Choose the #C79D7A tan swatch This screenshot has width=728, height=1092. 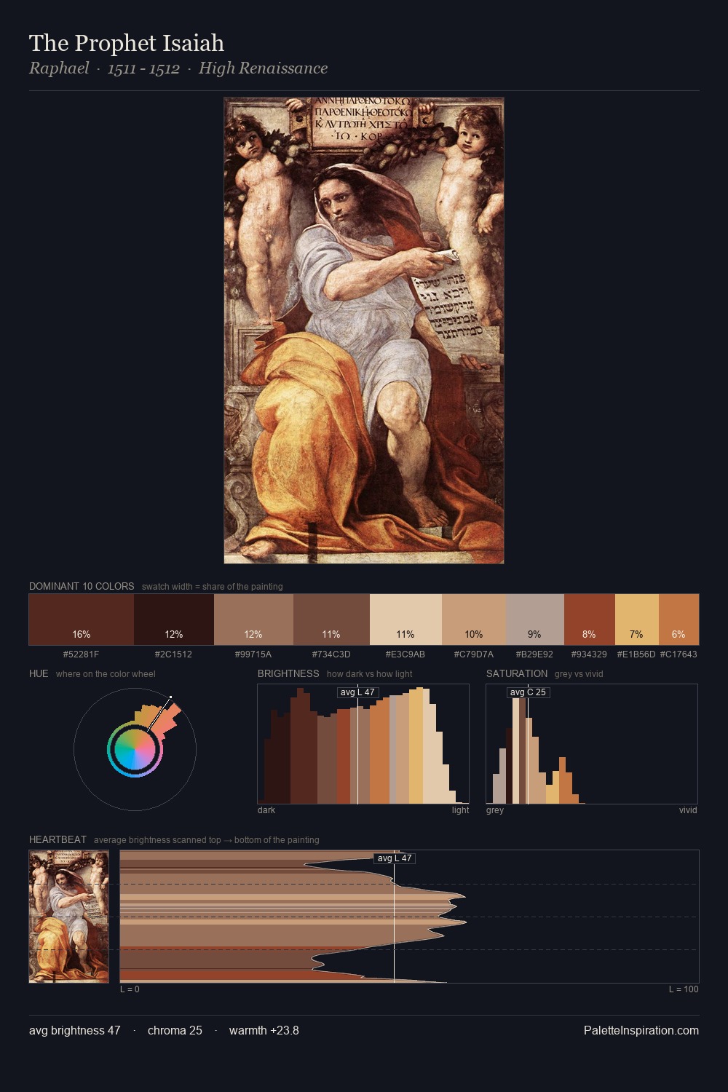click(x=474, y=620)
